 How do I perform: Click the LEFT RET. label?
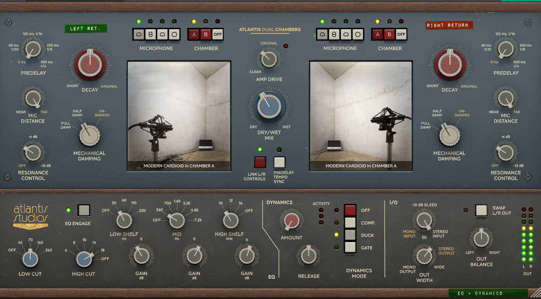[x=86, y=29]
